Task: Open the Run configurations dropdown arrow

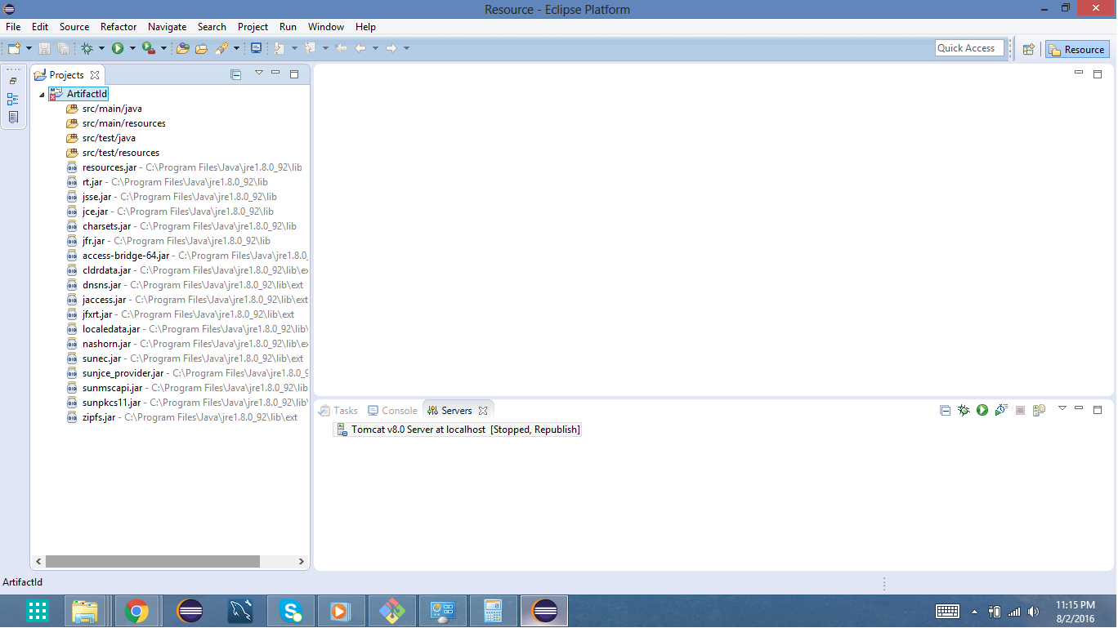Action: [x=132, y=48]
